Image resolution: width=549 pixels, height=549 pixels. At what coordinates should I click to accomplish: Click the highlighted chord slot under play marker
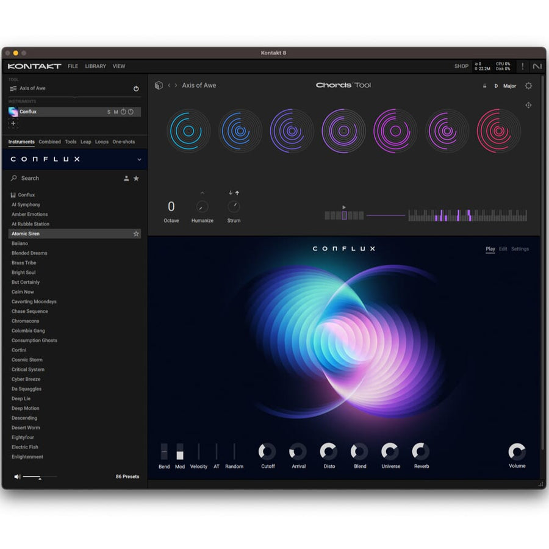coord(344,215)
